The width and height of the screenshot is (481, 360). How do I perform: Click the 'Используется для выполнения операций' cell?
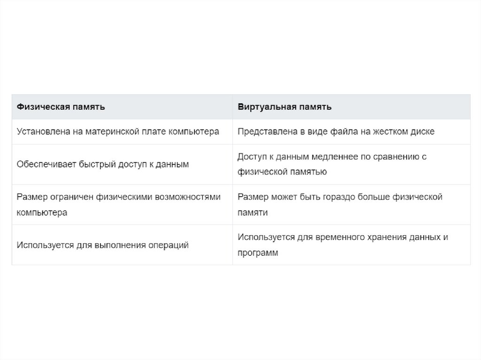pos(102,245)
